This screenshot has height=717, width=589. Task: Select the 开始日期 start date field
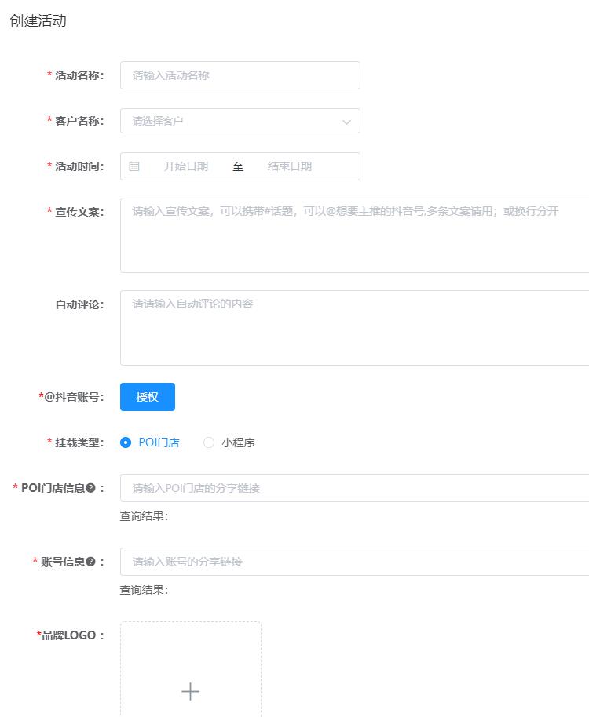tap(186, 166)
